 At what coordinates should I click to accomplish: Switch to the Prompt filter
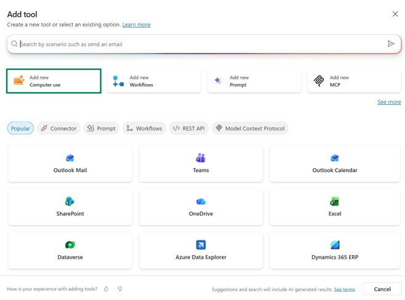tap(101, 128)
